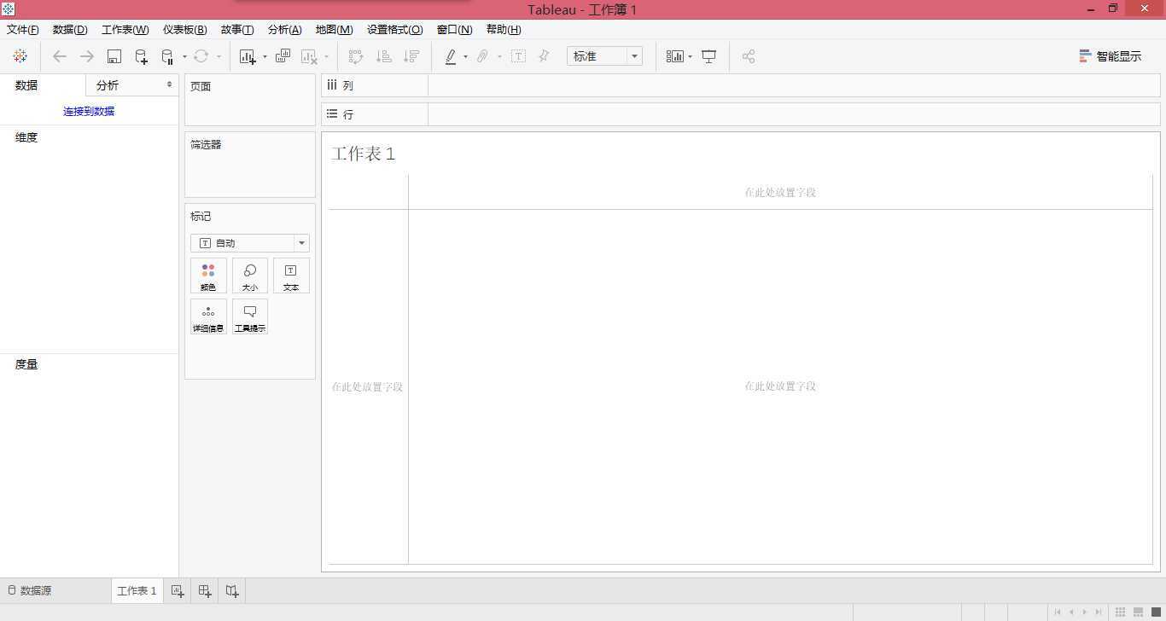Switch to show sheet sorter view
Screen dimensions: 1166x621
coord(1121,612)
